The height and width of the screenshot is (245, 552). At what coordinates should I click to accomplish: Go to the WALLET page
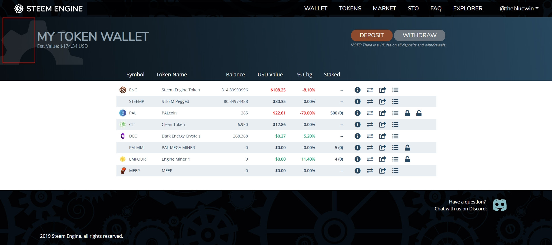[316, 9]
